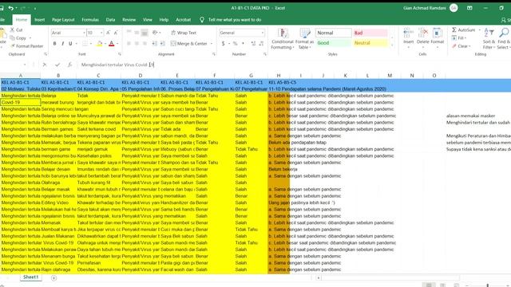Open Conditional Formatting menu
Screen dimensions: 511x287
[x=282, y=39]
